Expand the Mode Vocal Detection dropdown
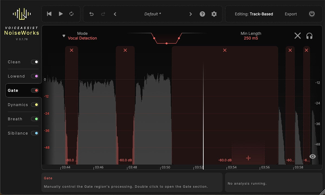Image resolution: width=325 pixels, height=195 pixels. (64, 36)
